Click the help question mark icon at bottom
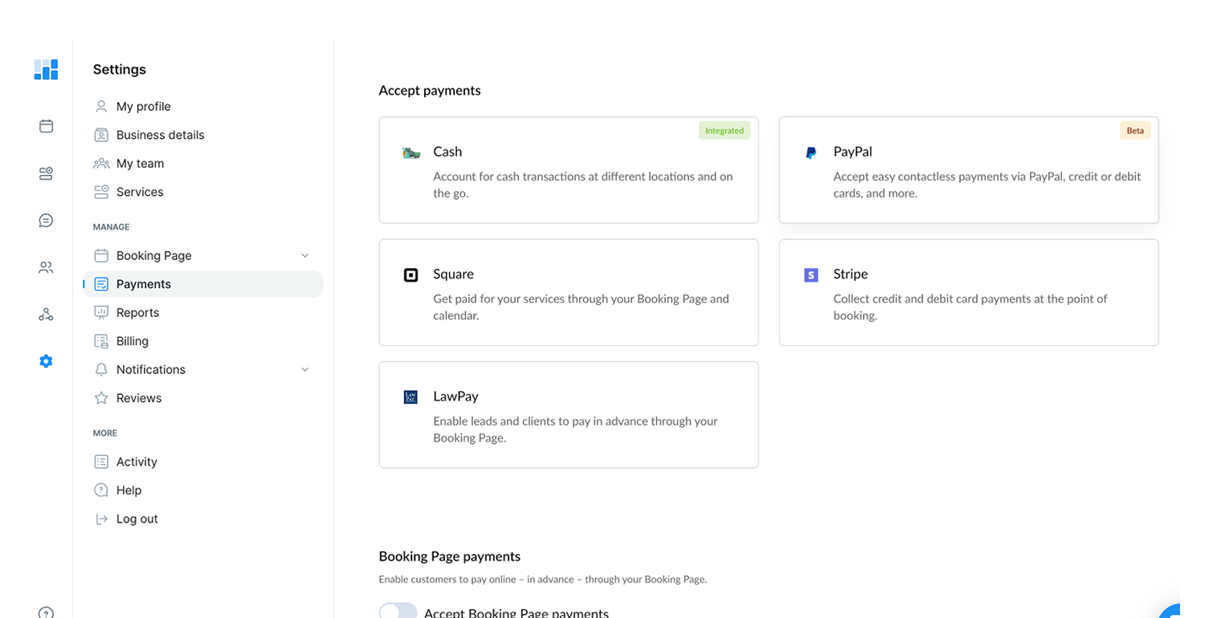Viewport: 1205px width, 618px height. click(x=46, y=612)
